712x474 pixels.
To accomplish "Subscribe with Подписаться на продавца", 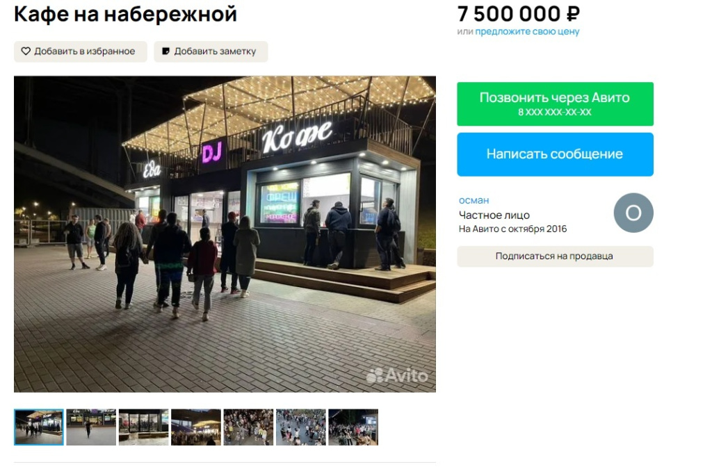I will [x=555, y=256].
